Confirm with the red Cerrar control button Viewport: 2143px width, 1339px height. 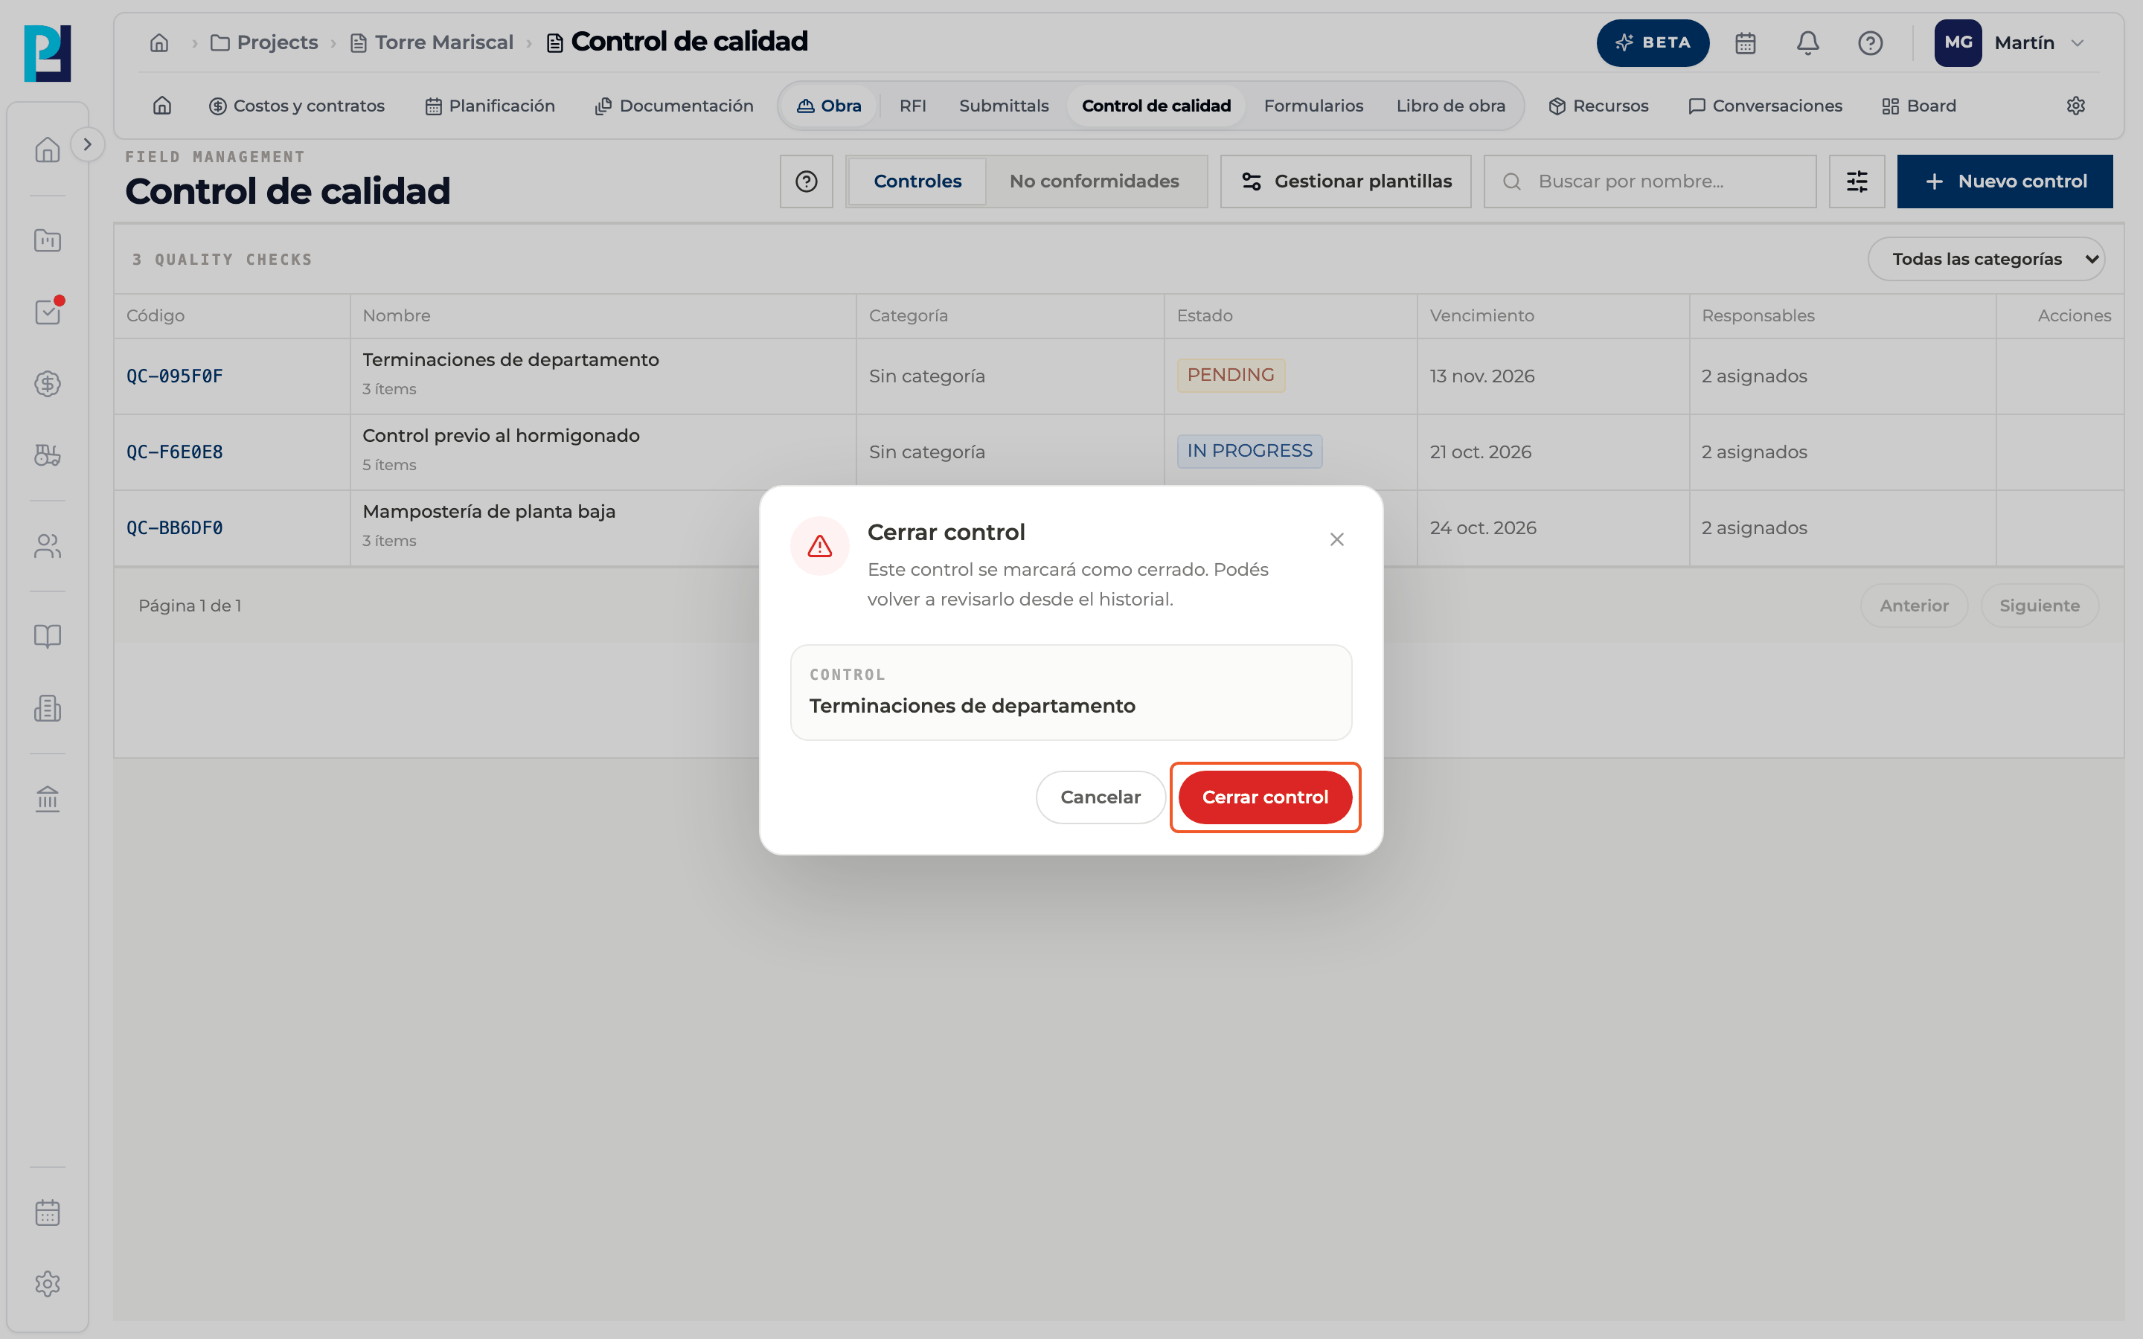point(1264,797)
